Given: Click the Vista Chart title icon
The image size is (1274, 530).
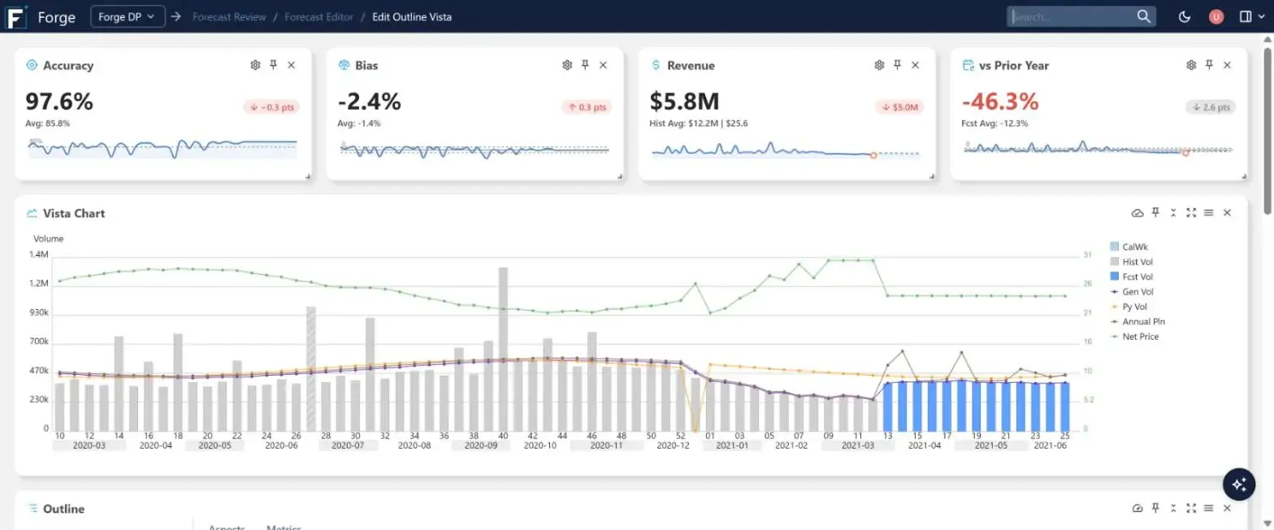Looking at the screenshot, I should [x=32, y=213].
